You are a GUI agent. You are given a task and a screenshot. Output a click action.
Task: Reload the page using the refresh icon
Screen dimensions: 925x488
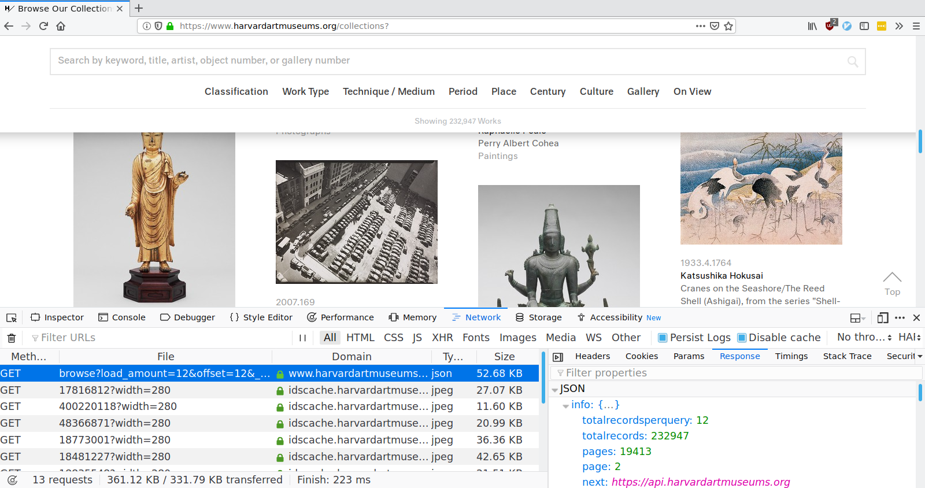43,26
